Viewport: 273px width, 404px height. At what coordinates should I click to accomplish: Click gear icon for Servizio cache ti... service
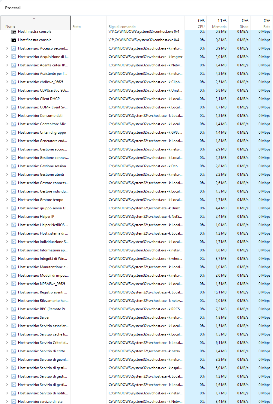pyautogui.click(x=14, y=334)
